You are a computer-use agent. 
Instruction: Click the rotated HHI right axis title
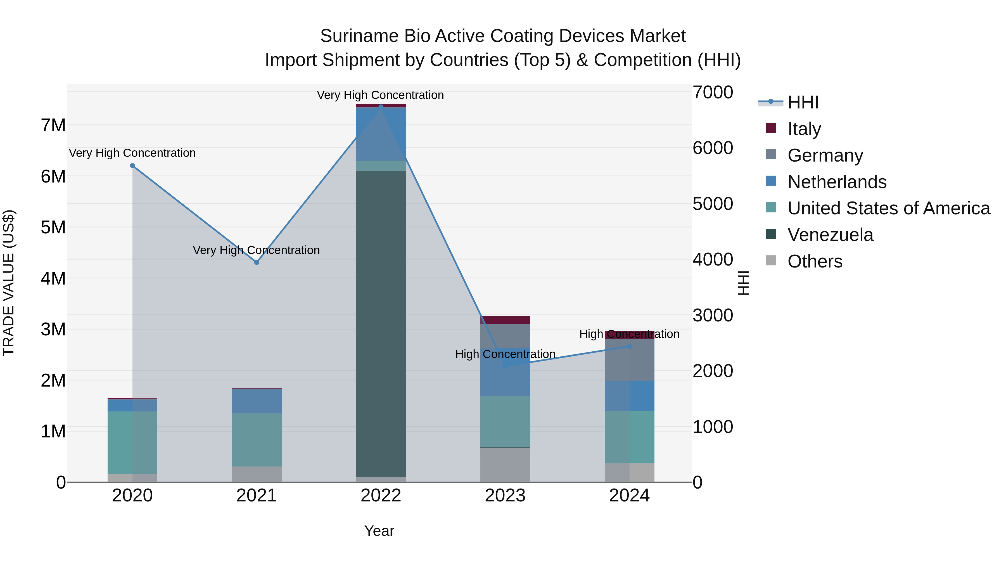pyautogui.click(x=744, y=283)
